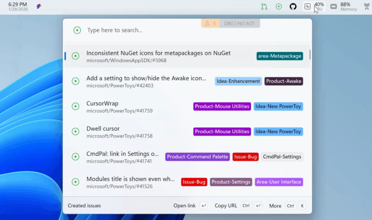Click the pull requests icon in top bar
372x220 pixels.
264,7
